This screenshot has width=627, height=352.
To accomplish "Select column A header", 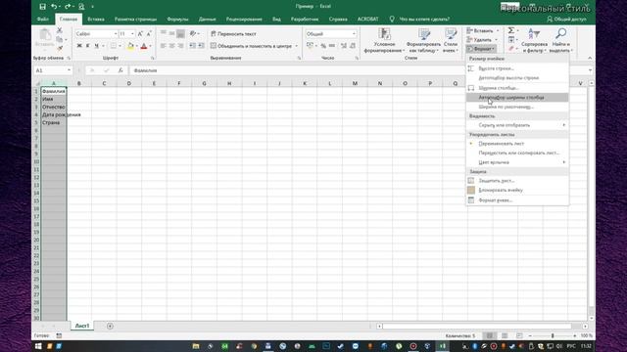I will pos(54,83).
